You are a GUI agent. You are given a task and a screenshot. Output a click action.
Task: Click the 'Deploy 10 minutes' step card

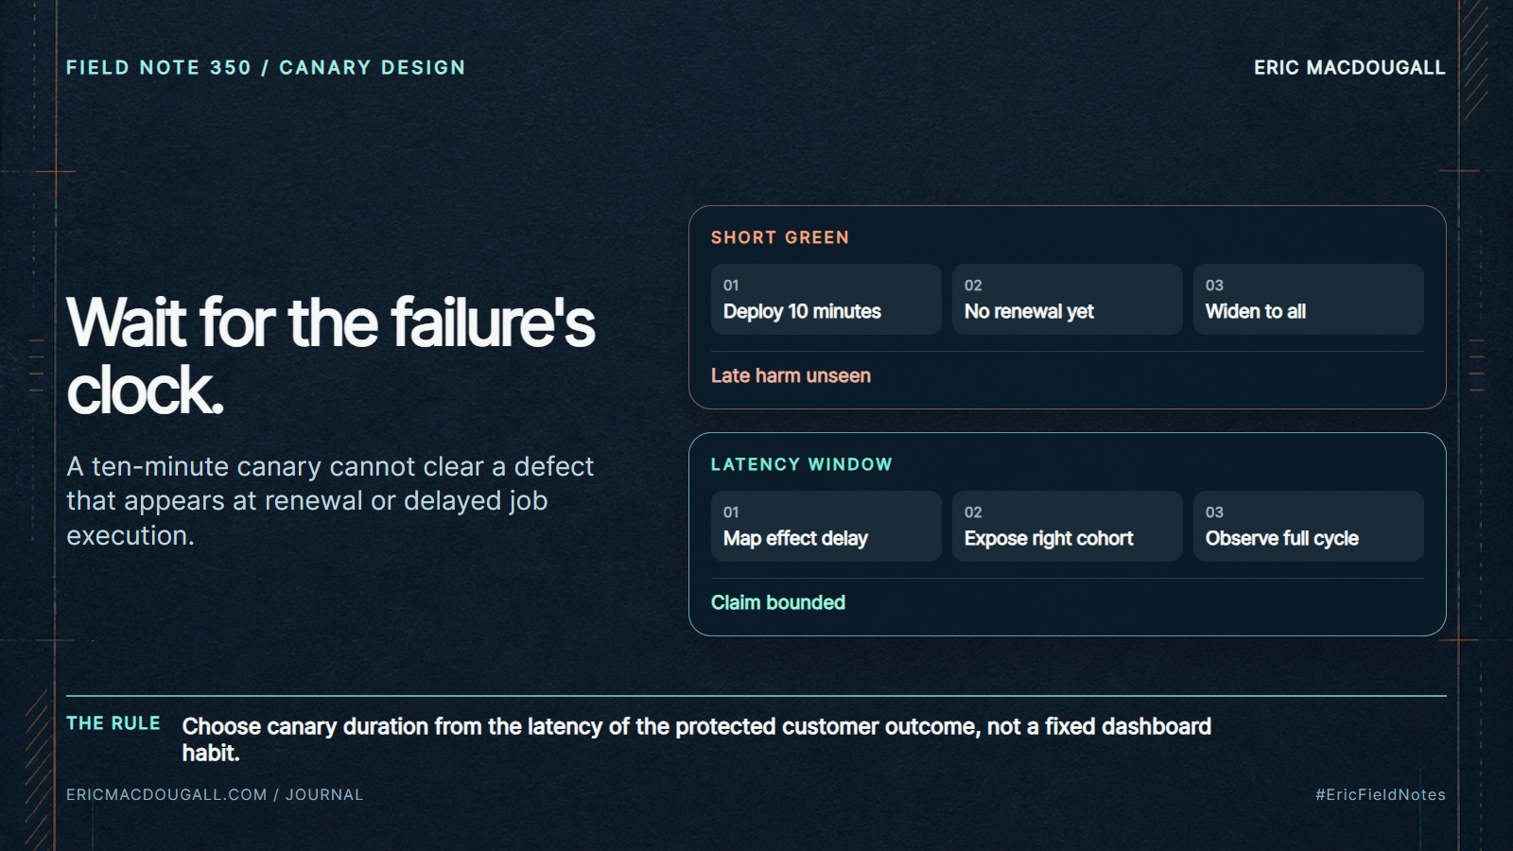pos(826,299)
